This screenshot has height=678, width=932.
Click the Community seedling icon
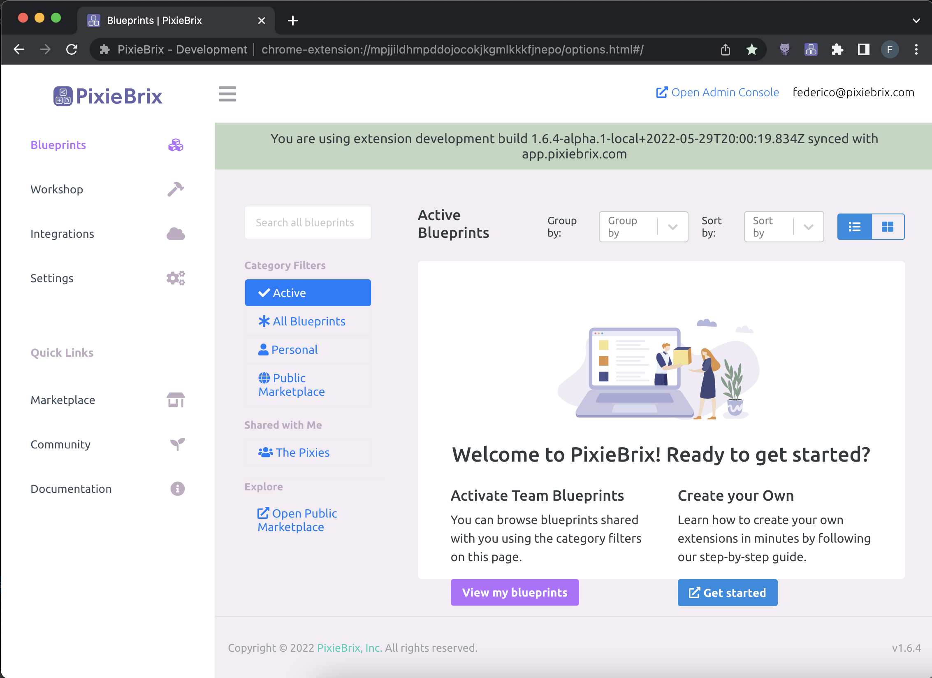pos(177,444)
